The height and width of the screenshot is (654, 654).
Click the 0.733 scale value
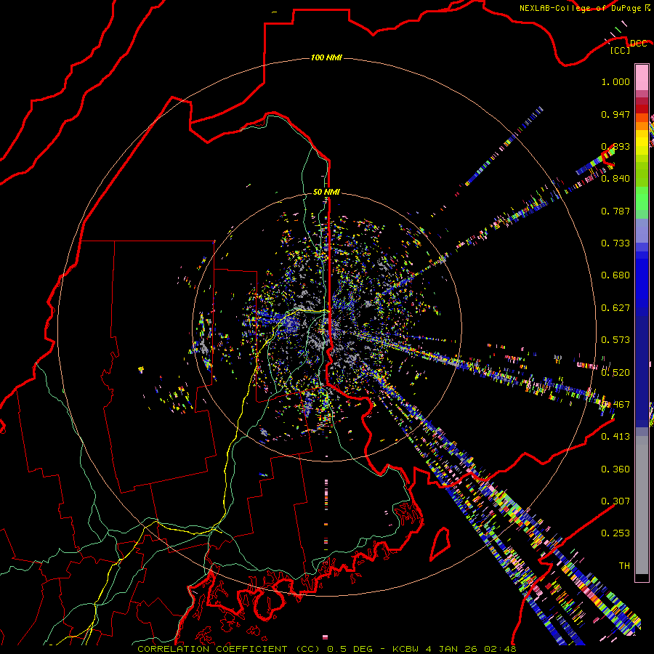pos(615,243)
